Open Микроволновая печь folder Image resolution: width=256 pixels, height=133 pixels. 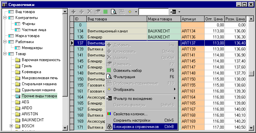coord(40,78)
